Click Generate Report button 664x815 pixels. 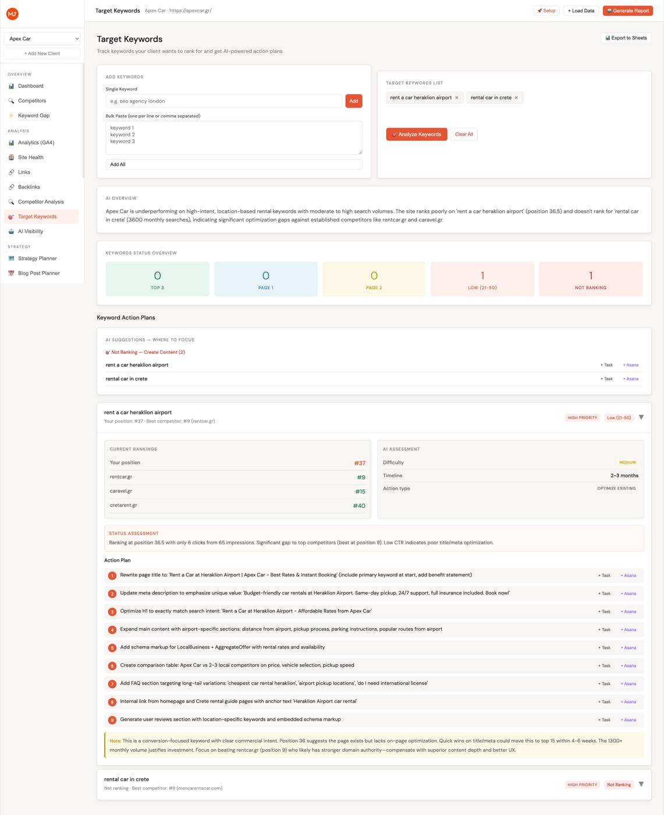628,10
